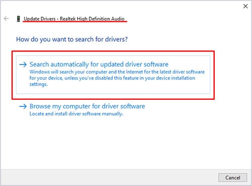Click the heading 'How do you want to search for drivers?'
The height and width of the screenshot is (186, 252).
pos(72,39)
